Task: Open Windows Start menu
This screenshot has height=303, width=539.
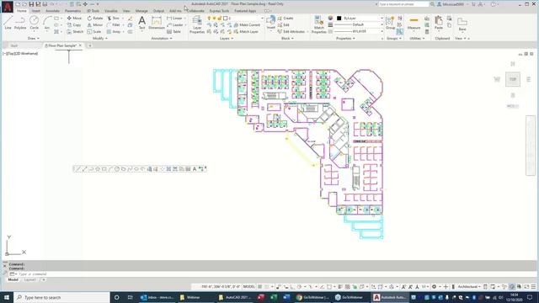Action: point(7,297)
